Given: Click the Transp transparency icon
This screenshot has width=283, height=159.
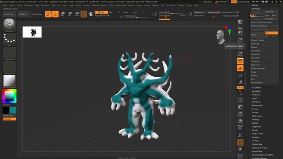Looking at the screenshot, I should pyautogui.click(x=240, y=135).
